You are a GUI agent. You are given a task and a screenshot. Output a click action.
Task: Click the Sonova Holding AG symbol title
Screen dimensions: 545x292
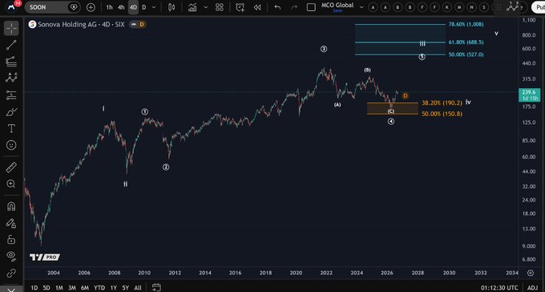[81, 24]
